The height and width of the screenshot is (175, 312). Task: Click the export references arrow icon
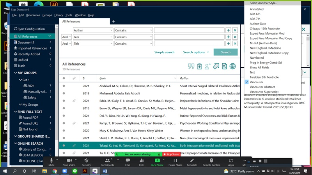click(x=216, y=66)
